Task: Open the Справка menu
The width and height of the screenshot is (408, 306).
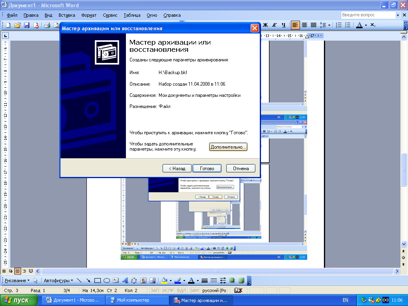Action: 172,15
